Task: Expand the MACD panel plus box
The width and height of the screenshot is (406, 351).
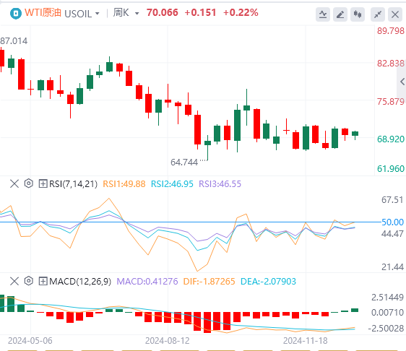Action: coord(43,282)
